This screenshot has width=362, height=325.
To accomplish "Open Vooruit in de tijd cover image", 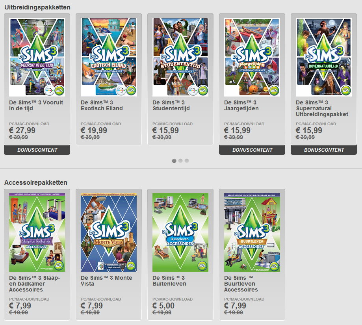I will [x=37, y=57].
